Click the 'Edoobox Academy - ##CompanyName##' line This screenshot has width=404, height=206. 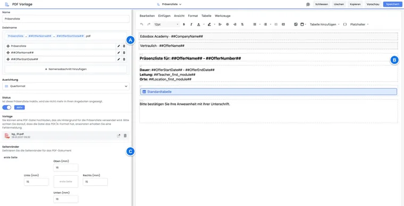(x=171, y=37)
